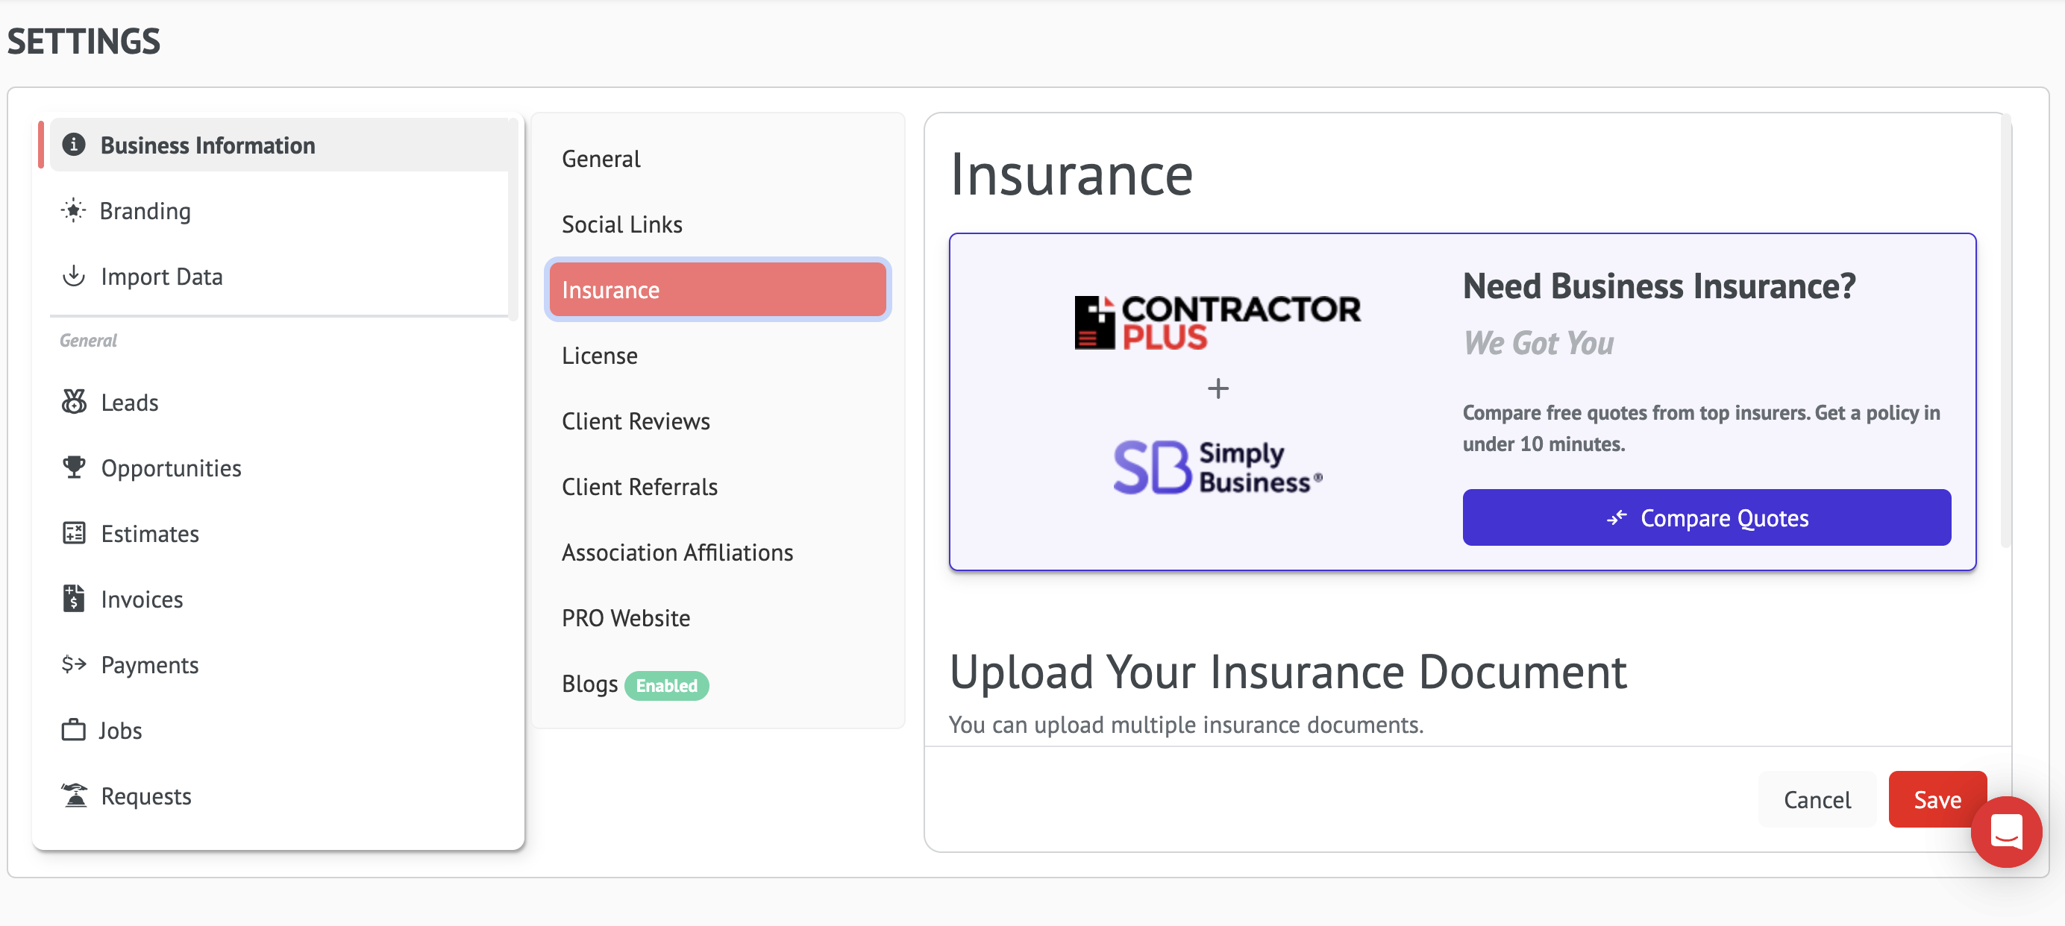Click the Opportunities trophy icon

[x=74, y=467]
